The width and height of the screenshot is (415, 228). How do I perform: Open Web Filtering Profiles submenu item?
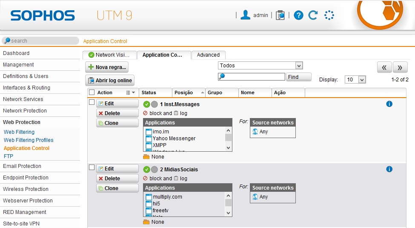(x=29, y=140)
